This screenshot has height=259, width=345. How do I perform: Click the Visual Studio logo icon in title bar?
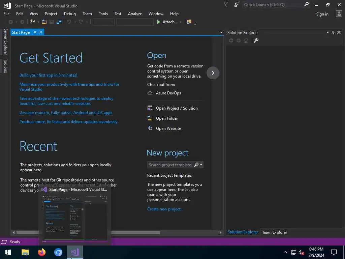7,5
